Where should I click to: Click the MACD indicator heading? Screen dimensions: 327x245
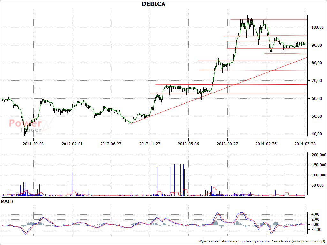(7, 202)
